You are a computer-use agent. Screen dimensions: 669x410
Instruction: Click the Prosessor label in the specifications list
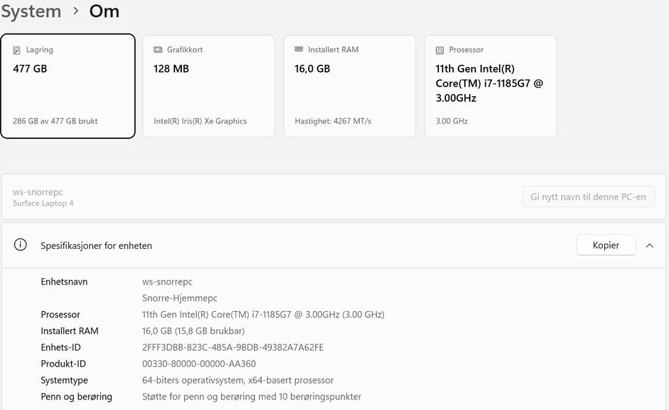tap(60, 314)
